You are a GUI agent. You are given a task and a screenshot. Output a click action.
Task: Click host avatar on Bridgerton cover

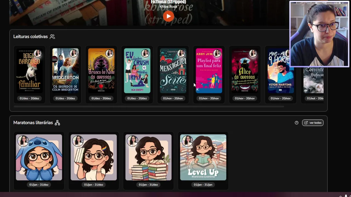pos(74,53)
